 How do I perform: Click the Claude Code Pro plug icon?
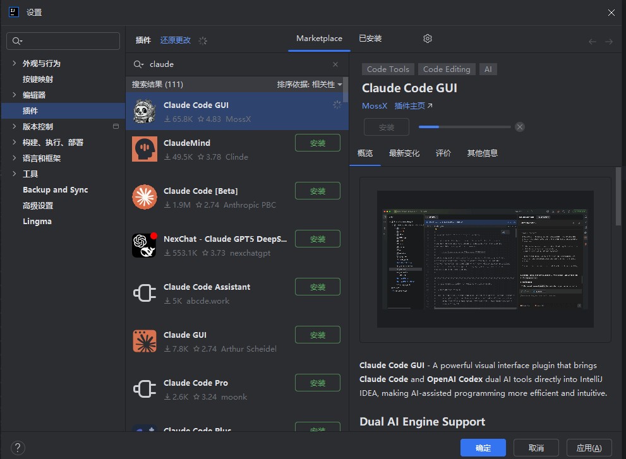point(145,389)
